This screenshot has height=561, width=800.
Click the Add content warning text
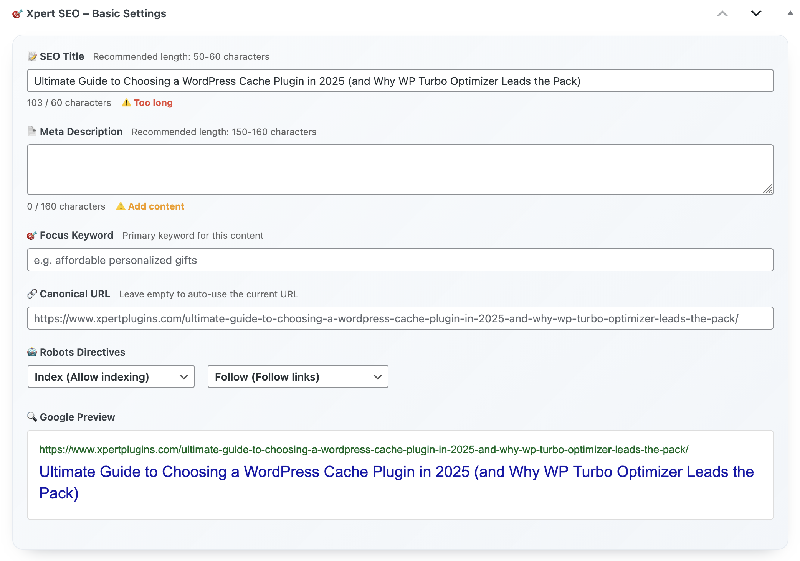(x=156, y=206)
